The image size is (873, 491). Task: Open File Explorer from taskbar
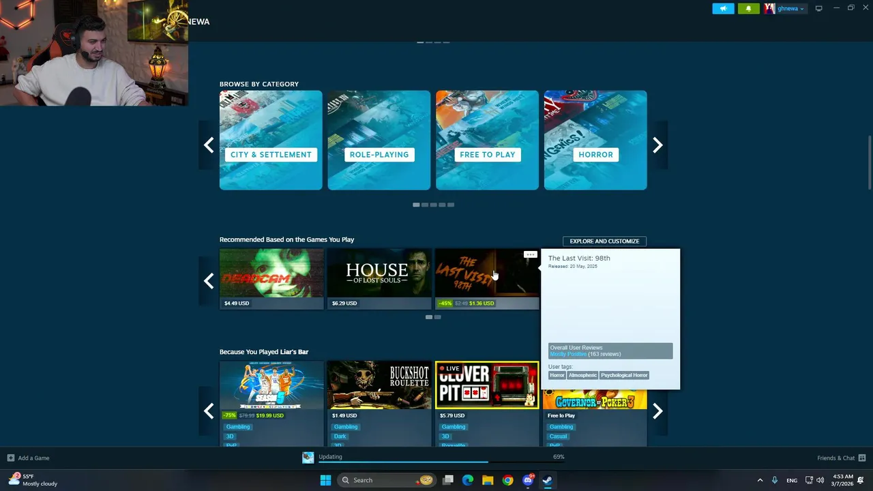click(488, 480)
